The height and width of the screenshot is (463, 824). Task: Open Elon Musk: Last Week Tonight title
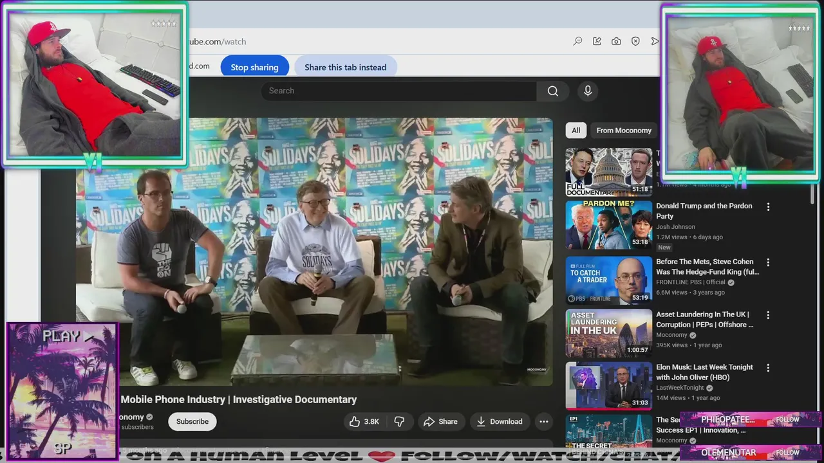[704, 372]
